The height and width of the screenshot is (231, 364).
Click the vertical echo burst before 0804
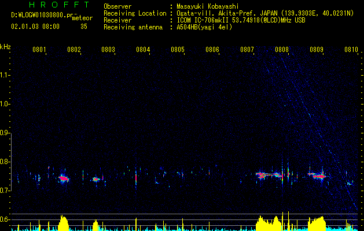[x=136, y=178]
